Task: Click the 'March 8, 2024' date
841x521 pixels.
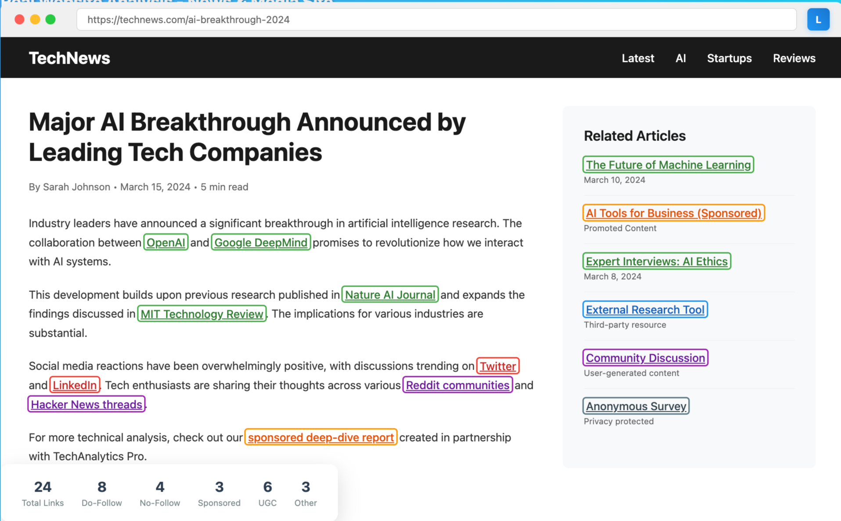Action: pyautogui.click(x=612, y=277)
